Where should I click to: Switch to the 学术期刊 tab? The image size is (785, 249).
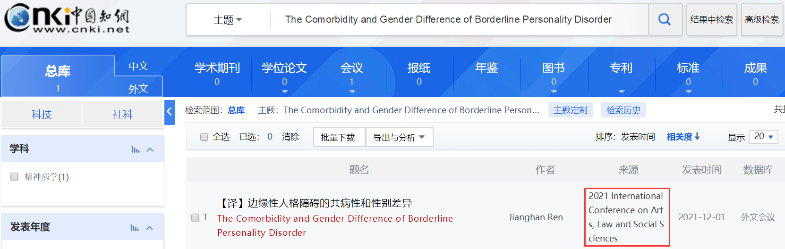click(x=217, y=73)
